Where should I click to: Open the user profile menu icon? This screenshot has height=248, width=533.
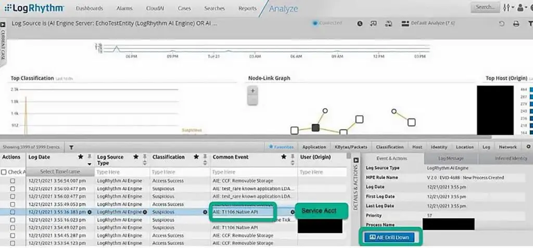click(522, 7)
